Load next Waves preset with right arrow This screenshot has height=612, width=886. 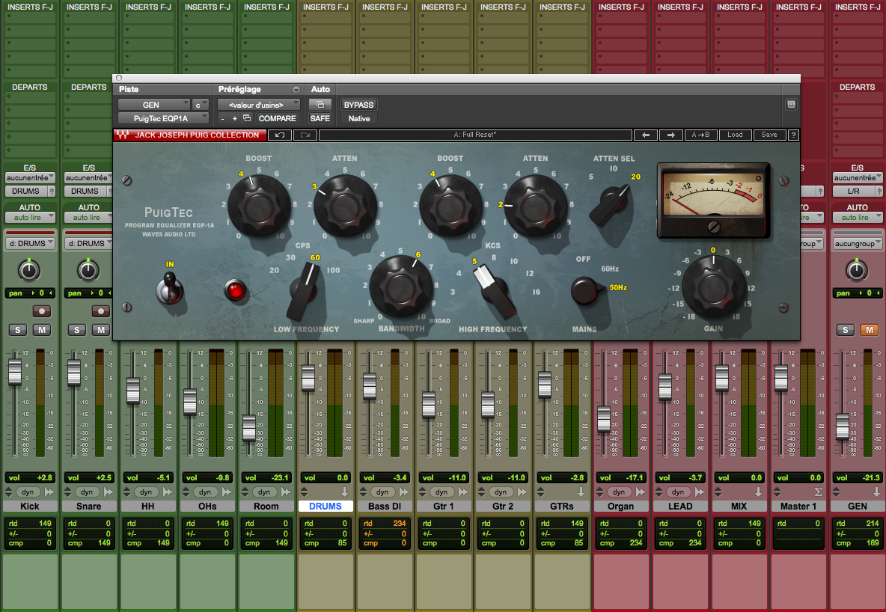(x=670, y=135)
